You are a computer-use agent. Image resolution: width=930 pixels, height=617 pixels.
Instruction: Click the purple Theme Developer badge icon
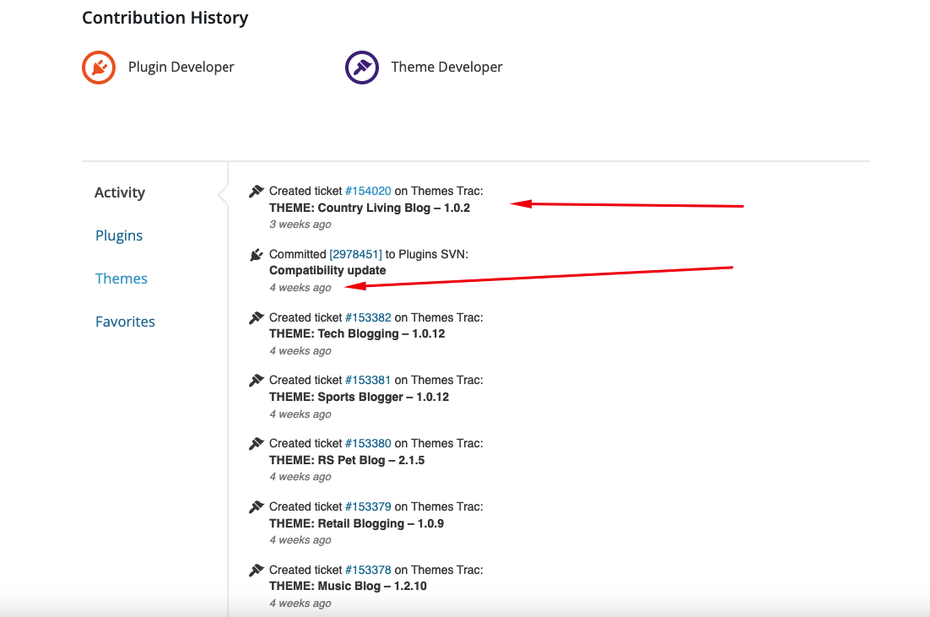click(x=361, y=68)
